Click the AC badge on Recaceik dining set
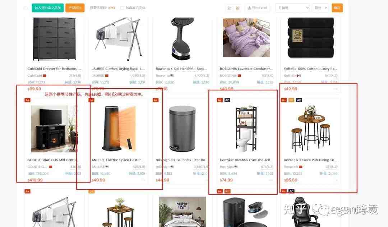Image resolution: width=388 pixels, height=227 pixels. pyautogui.click(x=299, y=100)
